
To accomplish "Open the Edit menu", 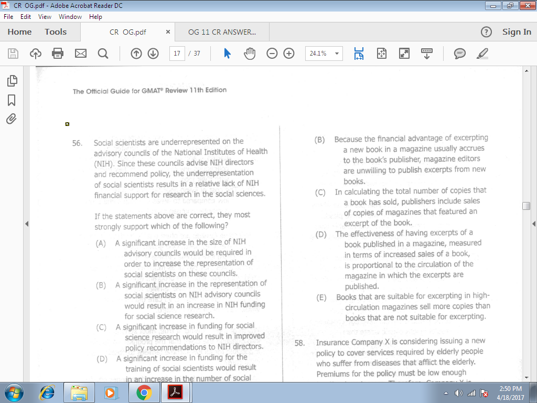I will (25, 16).
